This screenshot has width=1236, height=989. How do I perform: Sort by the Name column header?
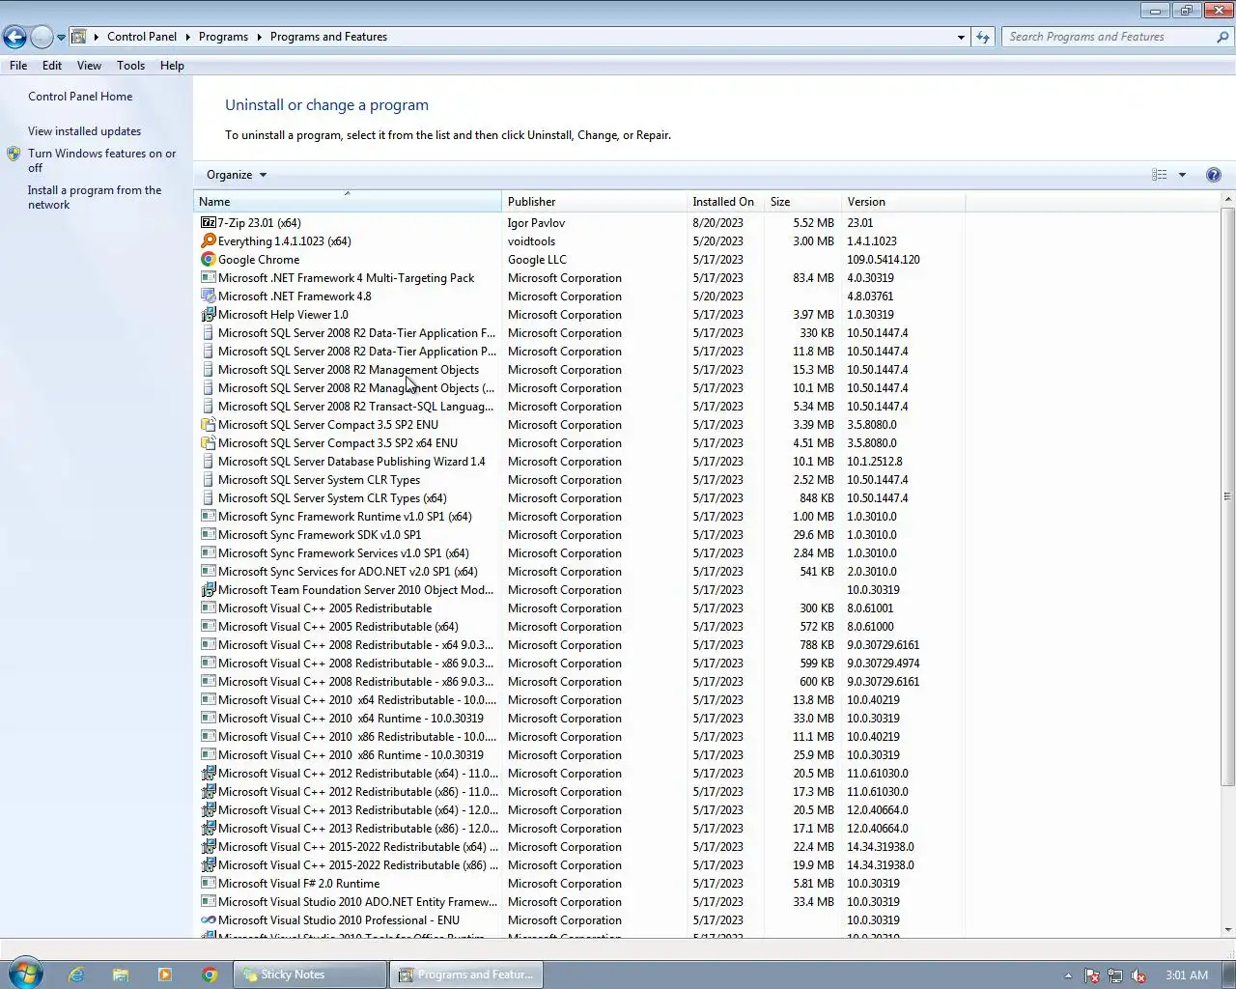(348, 202)
